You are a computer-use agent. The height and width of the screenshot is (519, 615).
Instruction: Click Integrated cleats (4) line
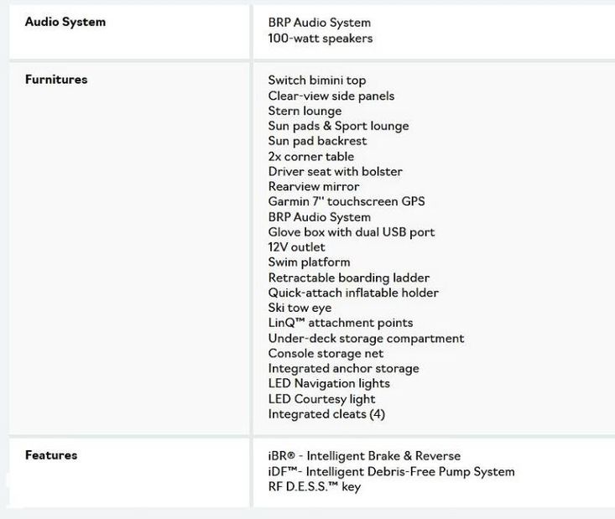326,414
